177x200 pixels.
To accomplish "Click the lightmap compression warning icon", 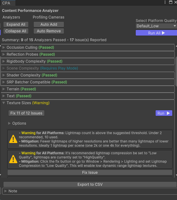I will point(13,159).
